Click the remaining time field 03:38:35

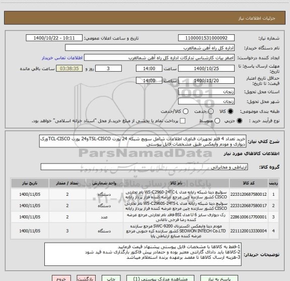pos(69,69)
